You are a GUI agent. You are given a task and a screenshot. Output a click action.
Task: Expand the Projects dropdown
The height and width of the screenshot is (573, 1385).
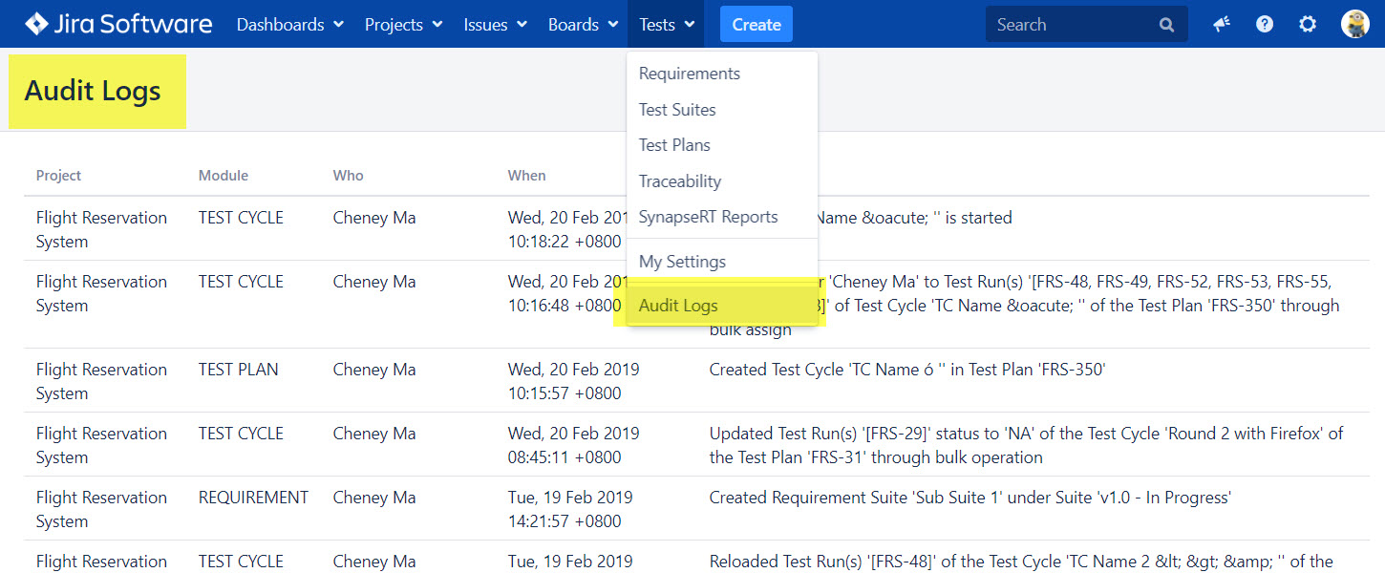(x=403, y=25)
